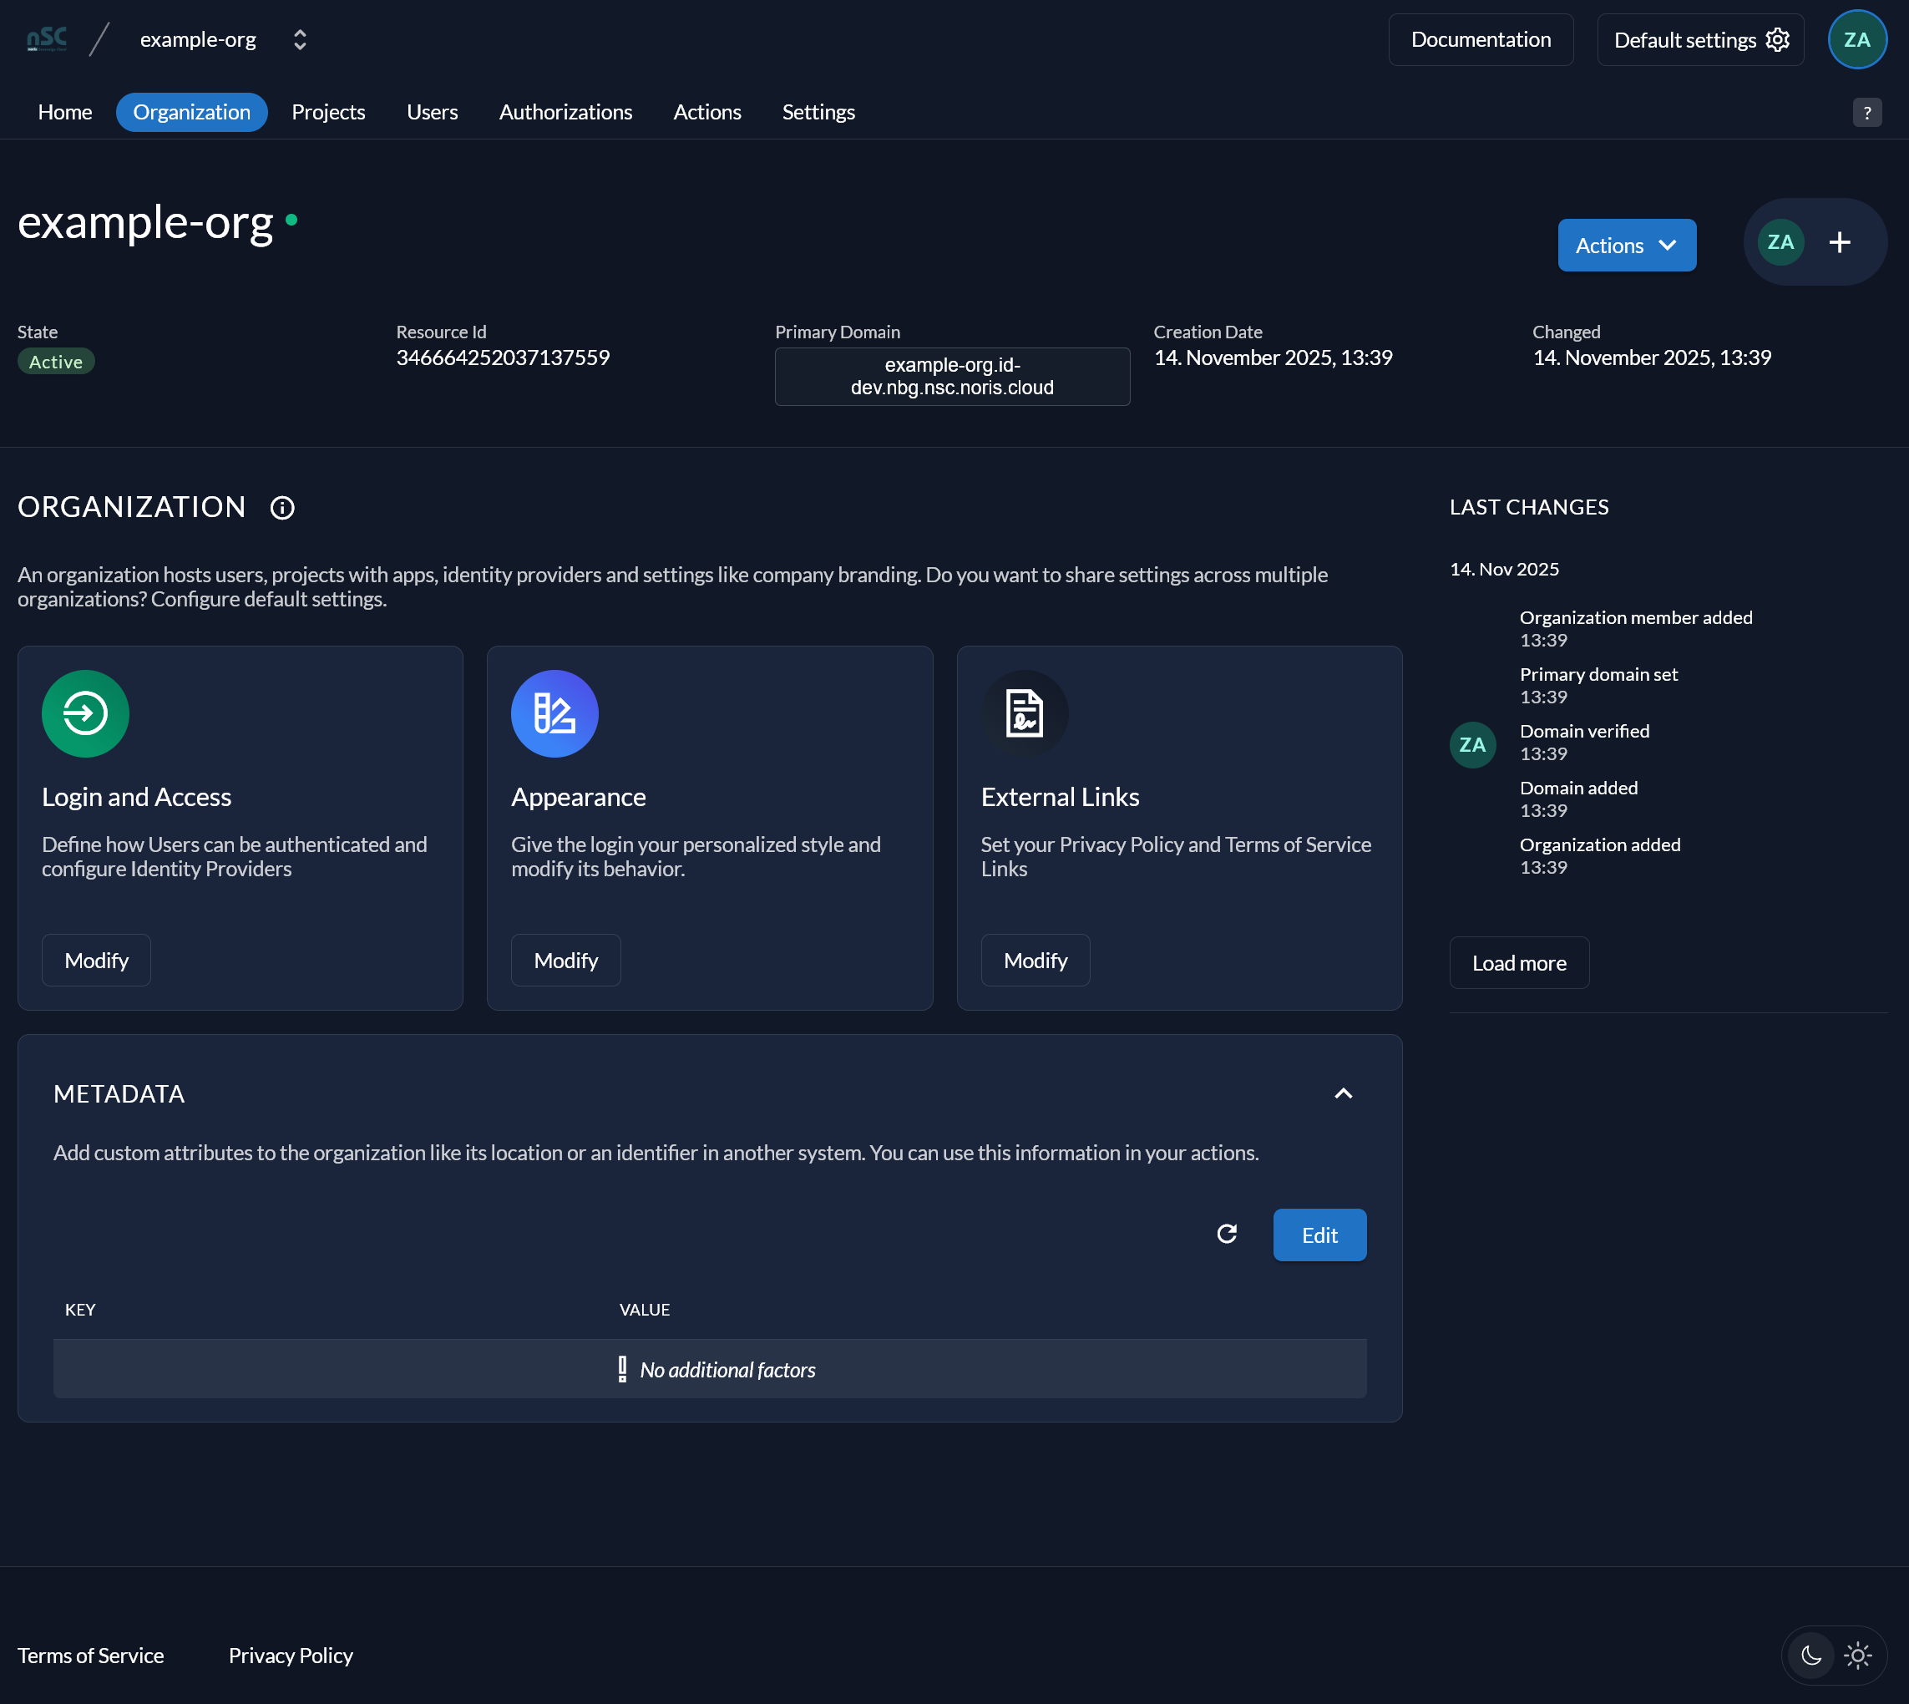Click the Active state badge

56,362
